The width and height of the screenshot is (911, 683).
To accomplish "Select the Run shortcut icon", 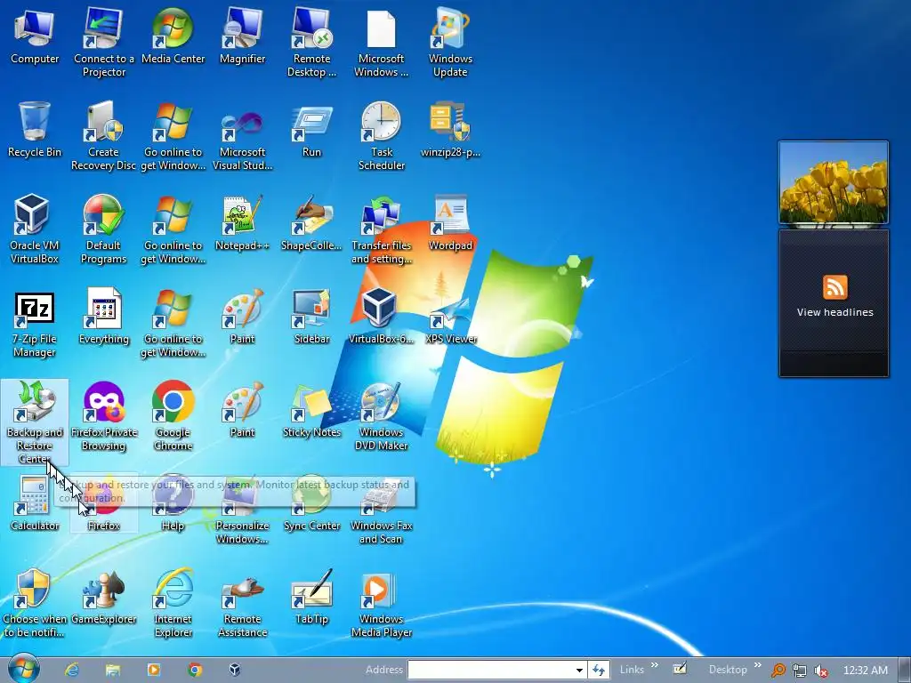I will click(x=311, y=130).
